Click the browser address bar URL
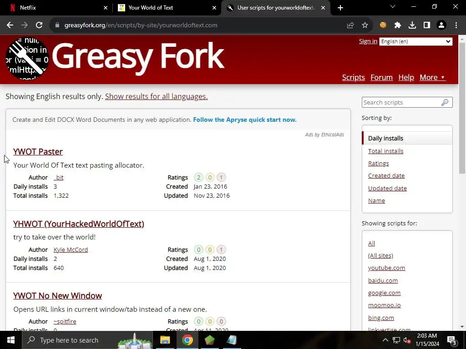This screenshot has height=349, width=466. (x=141, y=25)
